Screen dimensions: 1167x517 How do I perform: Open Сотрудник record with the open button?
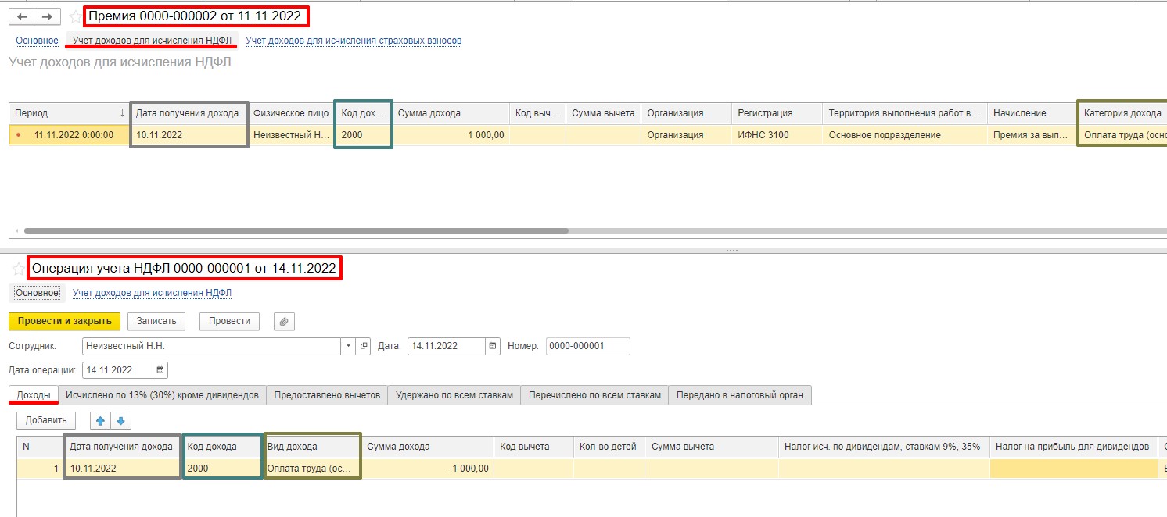point(364,346)
